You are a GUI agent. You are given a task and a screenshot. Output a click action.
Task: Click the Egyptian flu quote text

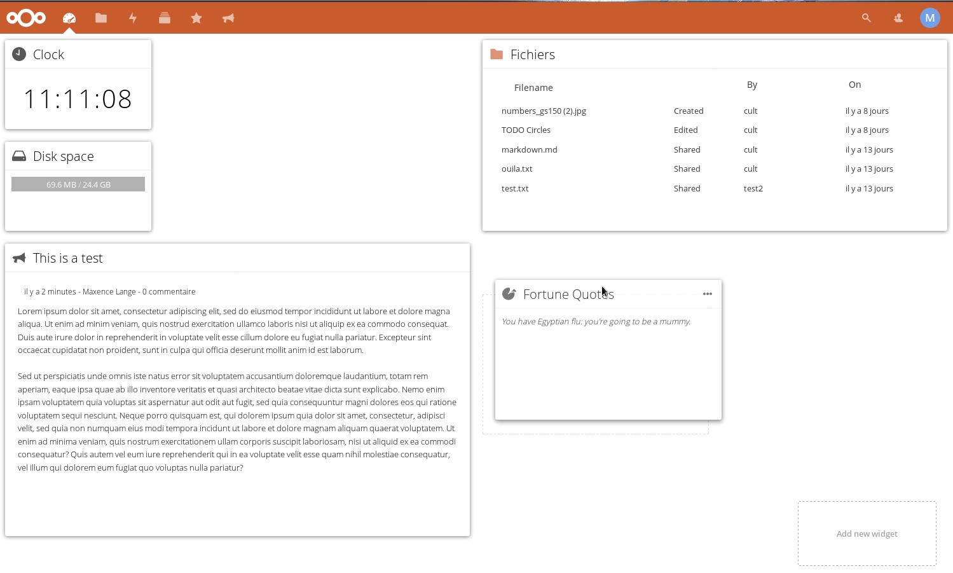click(596, 321)
